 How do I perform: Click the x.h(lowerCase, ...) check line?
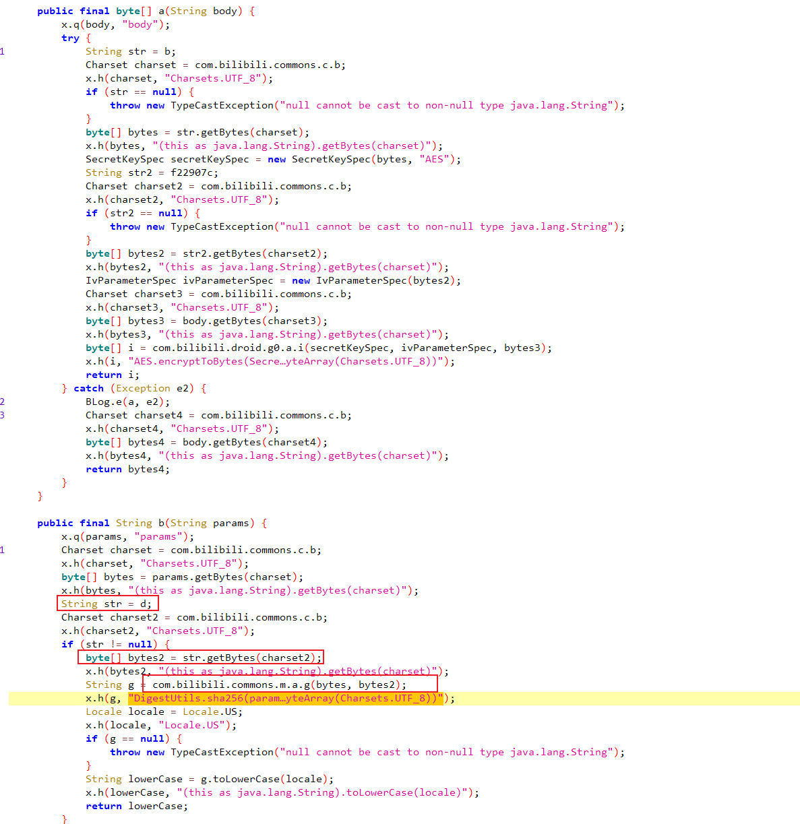pos(282,792)
